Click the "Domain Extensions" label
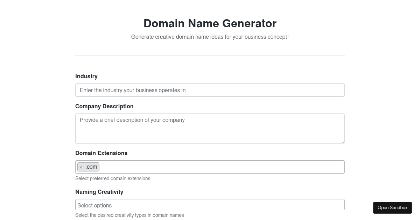The width and height of the screenshot is (420, 220). coord(101,153)
